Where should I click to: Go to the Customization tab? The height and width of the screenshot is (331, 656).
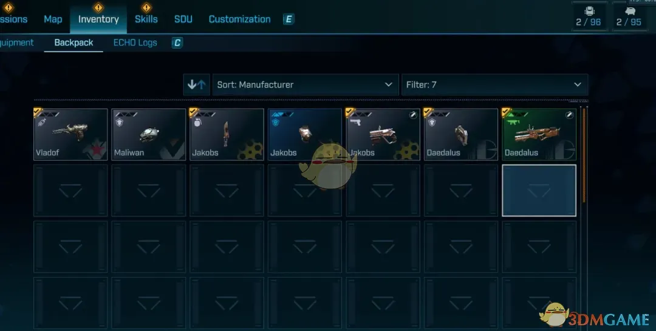point(239,19)
